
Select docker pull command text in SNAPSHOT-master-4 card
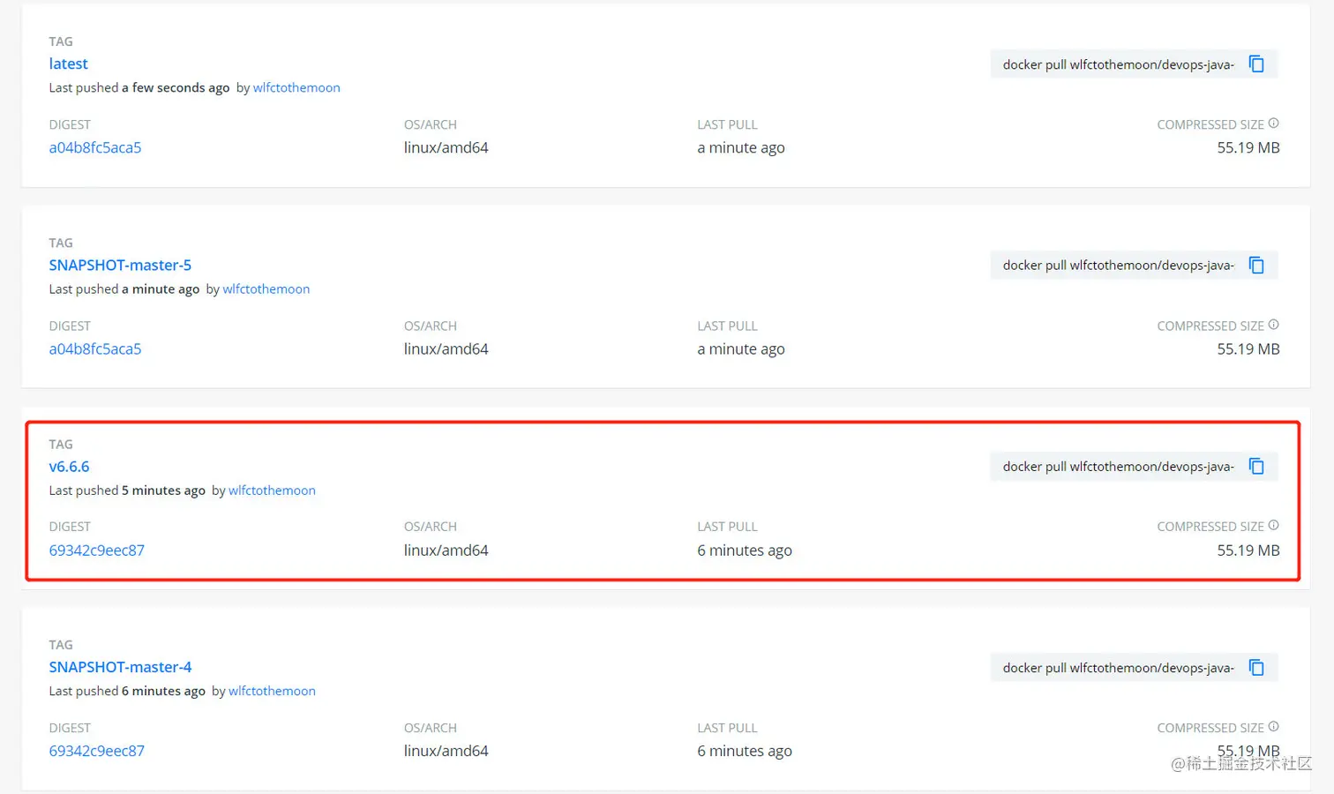[1118, 668]
